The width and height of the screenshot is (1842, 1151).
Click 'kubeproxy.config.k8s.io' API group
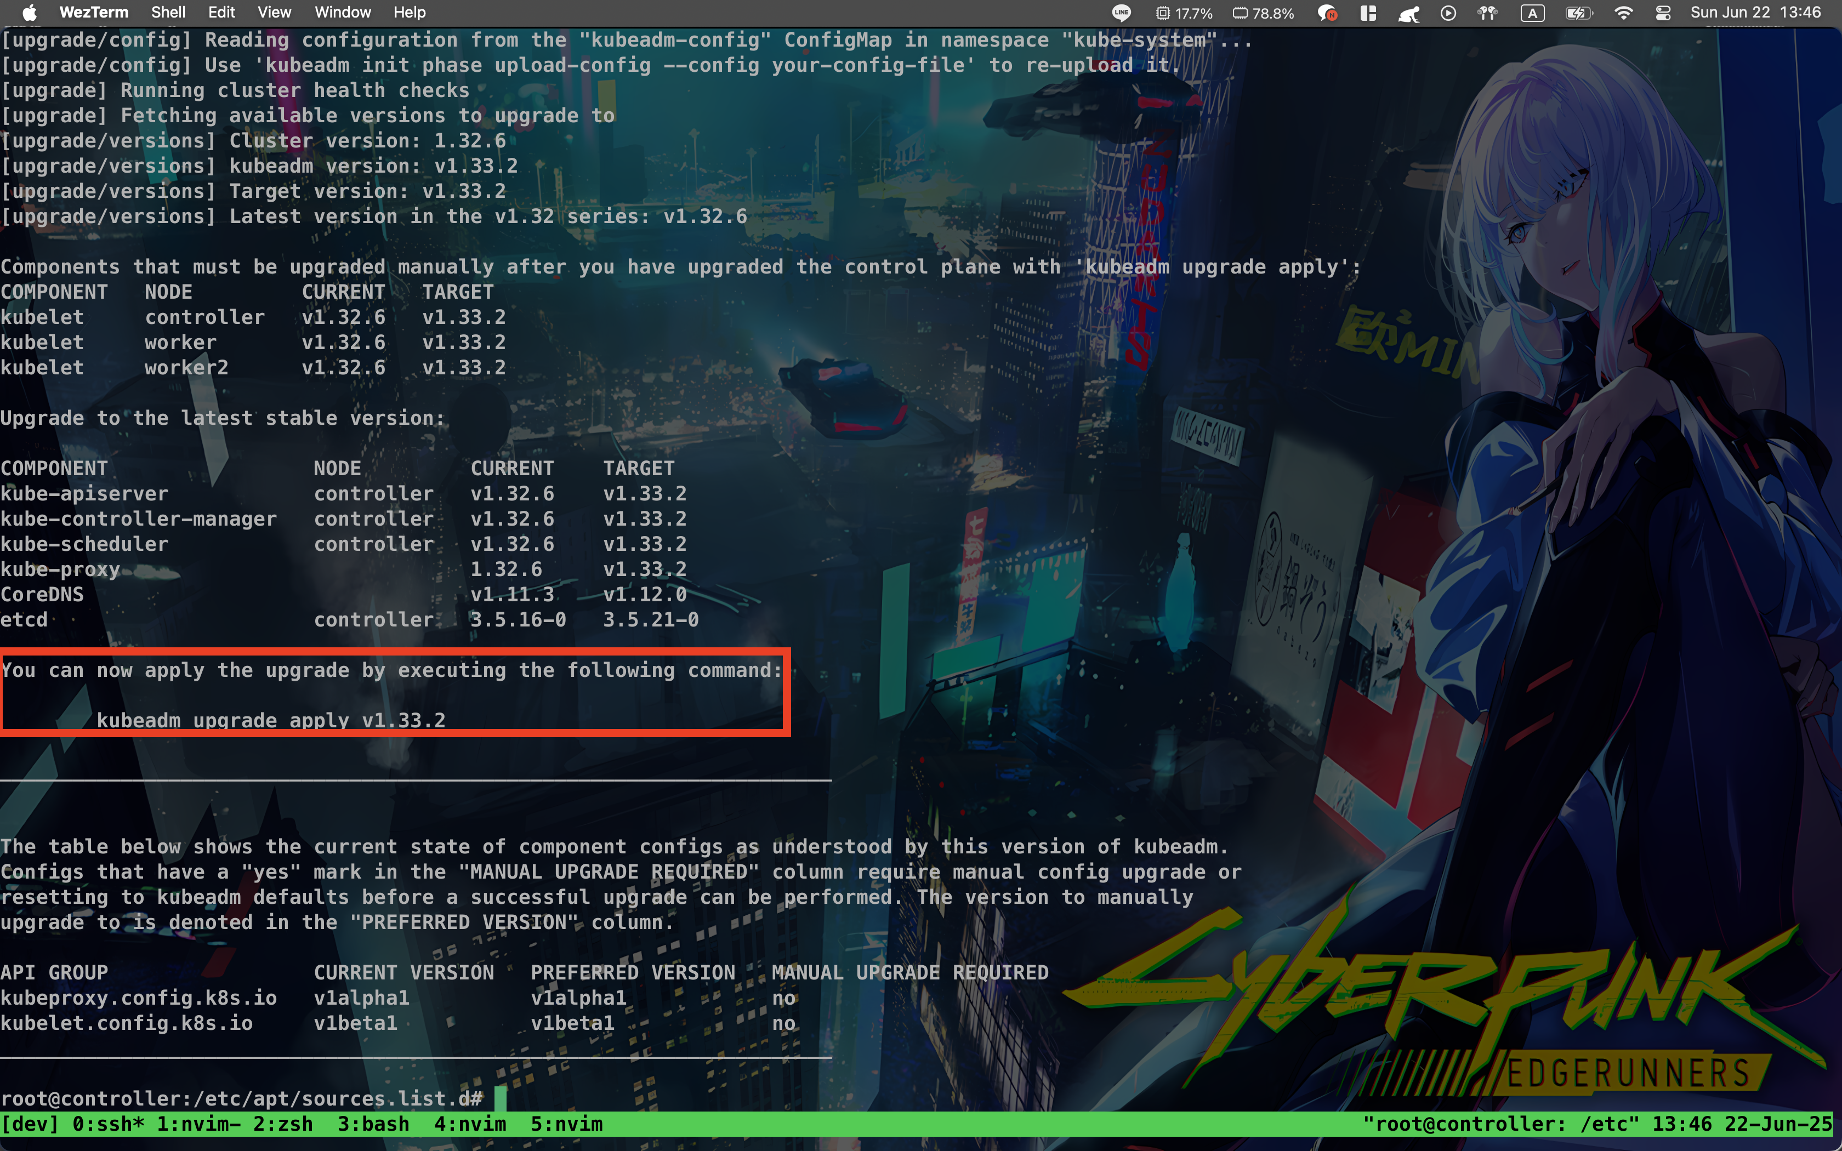(139, 997)
